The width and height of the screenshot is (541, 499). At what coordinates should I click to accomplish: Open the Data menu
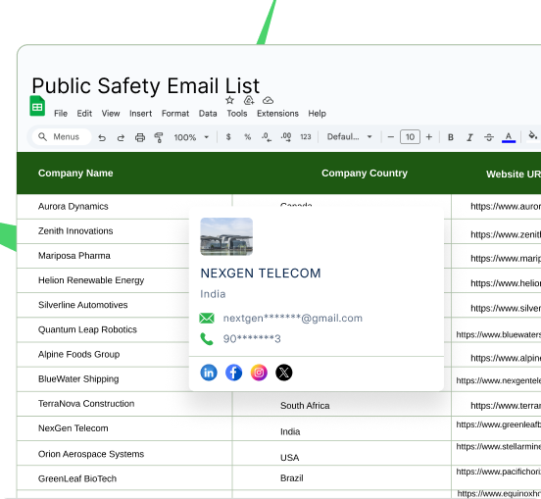click(208, 114)
